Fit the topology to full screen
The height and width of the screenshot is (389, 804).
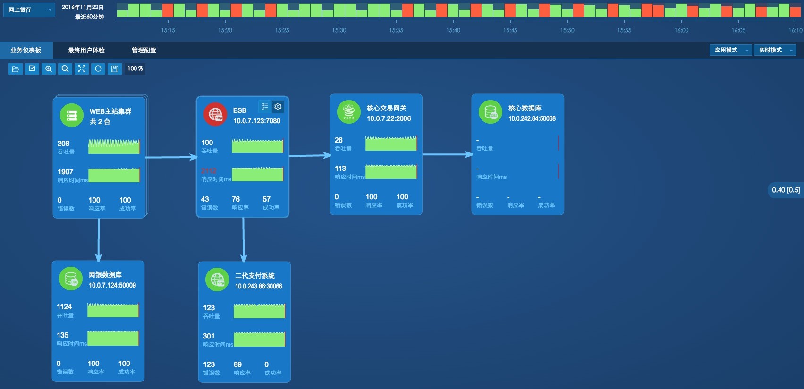(82, 69)
